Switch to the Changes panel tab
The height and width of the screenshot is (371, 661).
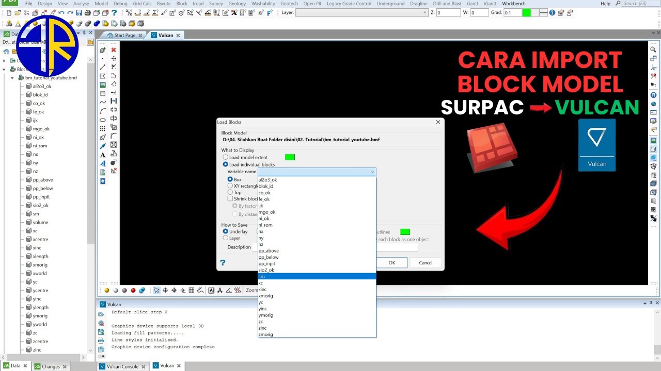[51, 366]
